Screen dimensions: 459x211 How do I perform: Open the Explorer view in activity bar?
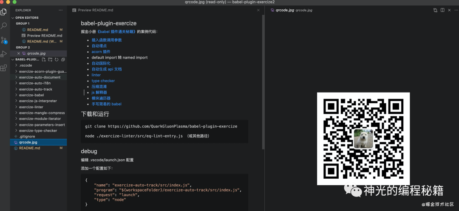pos(3,12)
